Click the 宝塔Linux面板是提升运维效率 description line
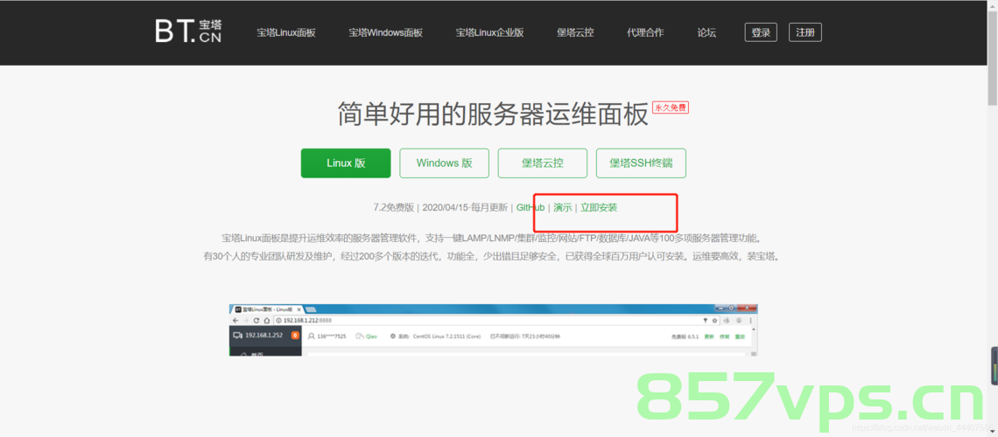 (491, 239)
